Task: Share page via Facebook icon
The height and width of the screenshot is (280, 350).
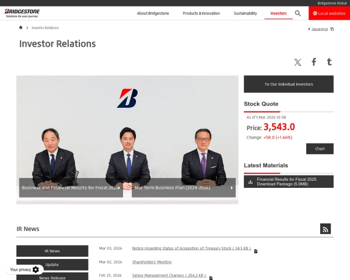Action: click(x=314, y=62)
